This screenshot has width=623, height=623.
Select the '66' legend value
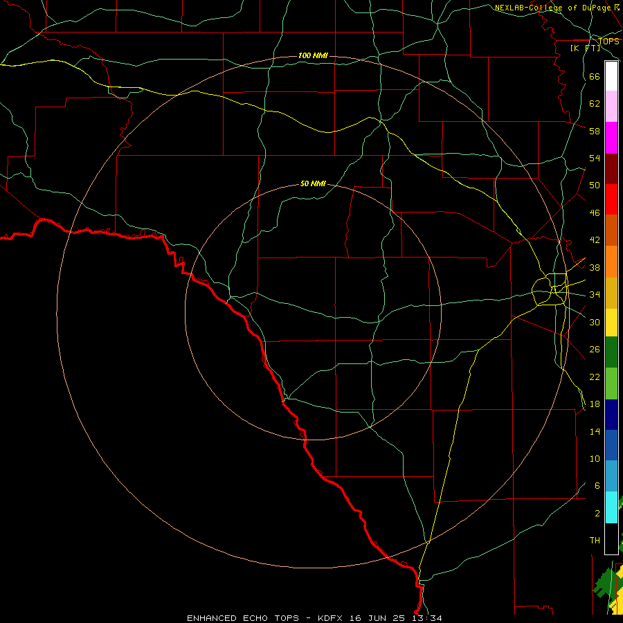pos(595,76)
